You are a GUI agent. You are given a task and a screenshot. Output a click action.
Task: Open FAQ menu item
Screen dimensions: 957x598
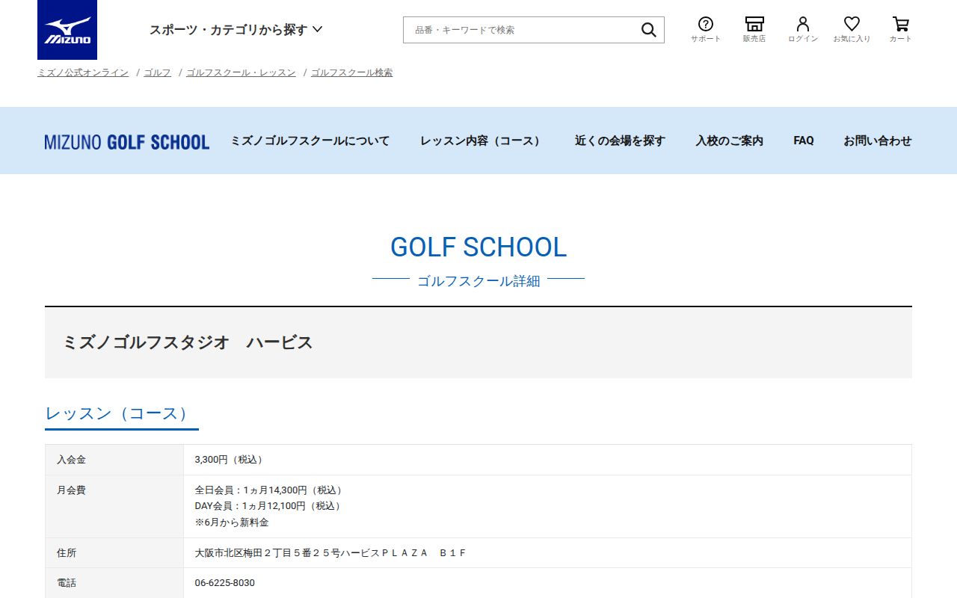804,141
